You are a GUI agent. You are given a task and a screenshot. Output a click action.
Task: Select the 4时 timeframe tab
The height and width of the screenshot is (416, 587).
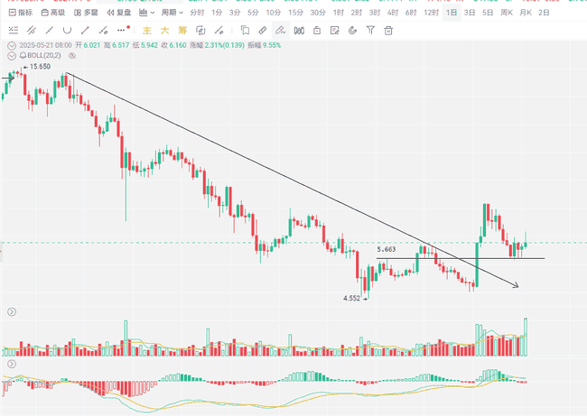click(391, 14)
